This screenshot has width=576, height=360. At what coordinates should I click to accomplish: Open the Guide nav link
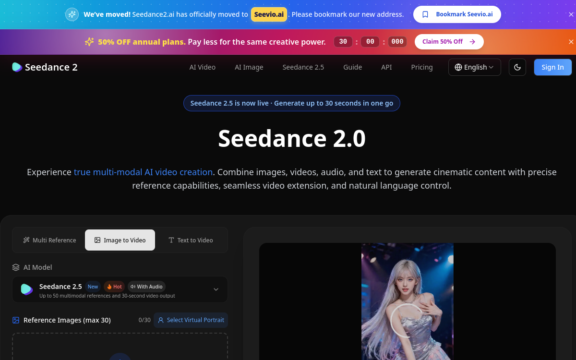[x=353, y=67]
